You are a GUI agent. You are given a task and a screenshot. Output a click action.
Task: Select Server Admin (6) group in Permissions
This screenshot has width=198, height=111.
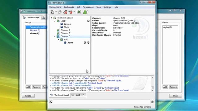[x=36, y=27]
